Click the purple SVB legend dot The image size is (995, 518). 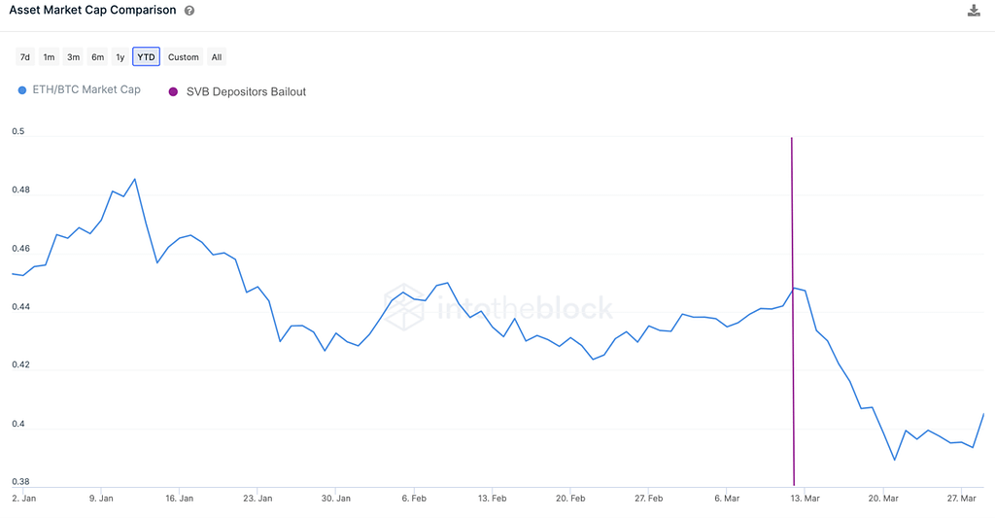(x=173, y=91)
